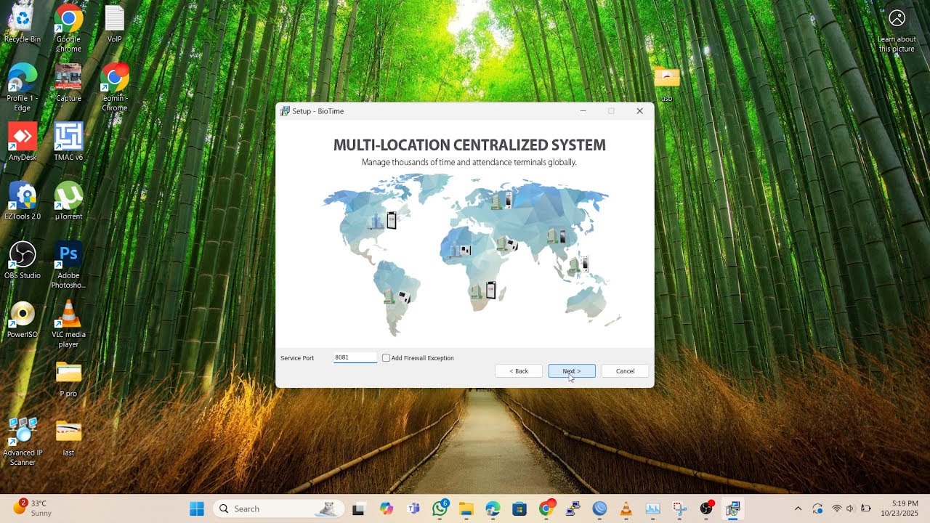Click the BioTime setup title bar icon
The width and height of the screenshot is (930, 523).
tap(285, 111)
